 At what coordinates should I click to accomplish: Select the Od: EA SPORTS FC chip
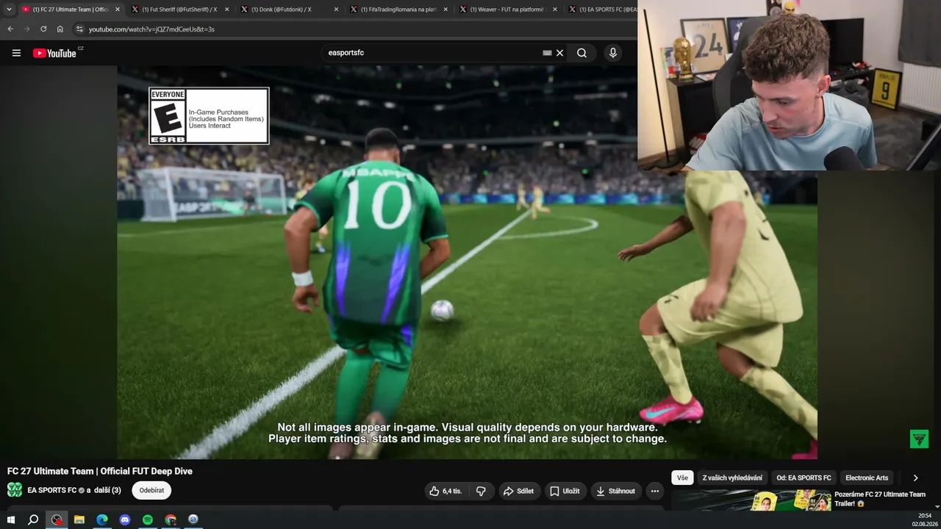[804, 478]
